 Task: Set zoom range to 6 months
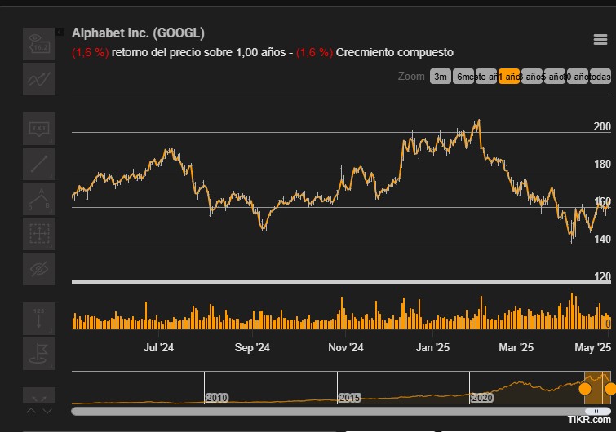pos(463,77)
